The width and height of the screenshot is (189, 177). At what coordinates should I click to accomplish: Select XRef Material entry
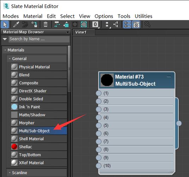pos(39,163)
